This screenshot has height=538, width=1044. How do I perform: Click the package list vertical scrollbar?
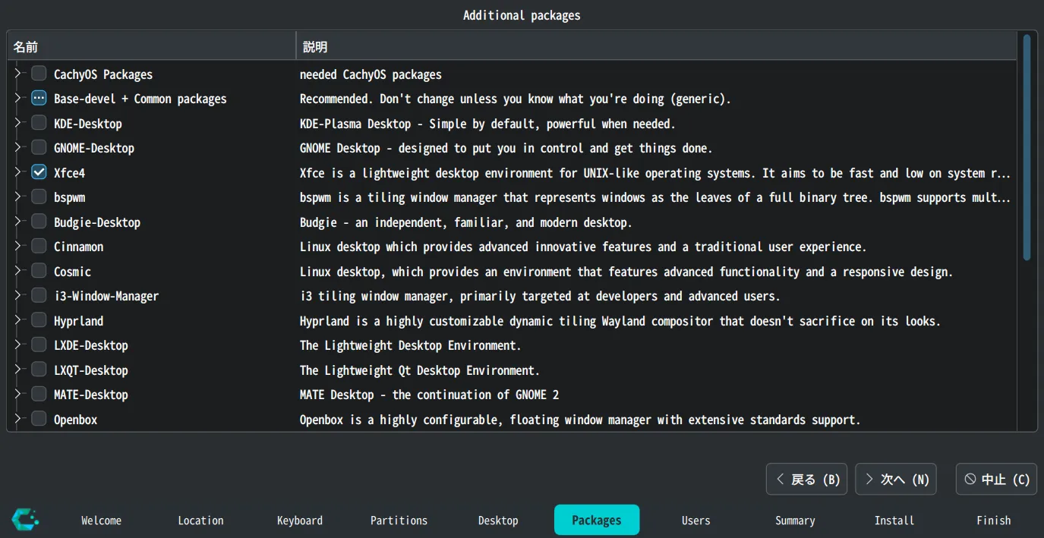pyautogui.click(x=1027, y=148)
